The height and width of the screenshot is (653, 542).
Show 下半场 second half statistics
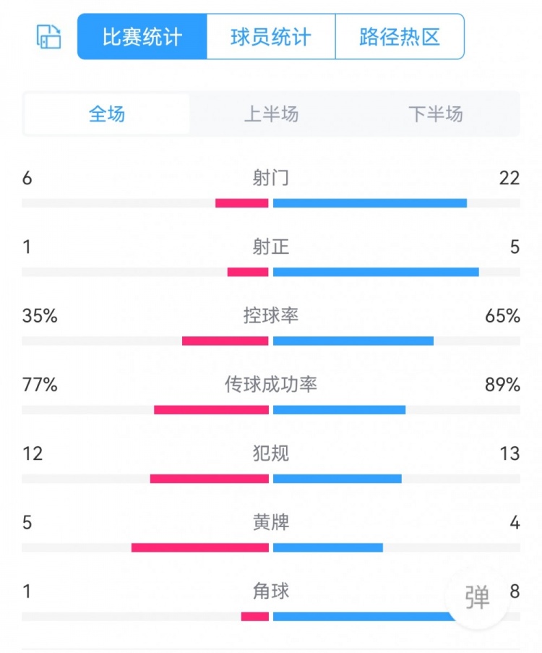click(x=435, y=114)
